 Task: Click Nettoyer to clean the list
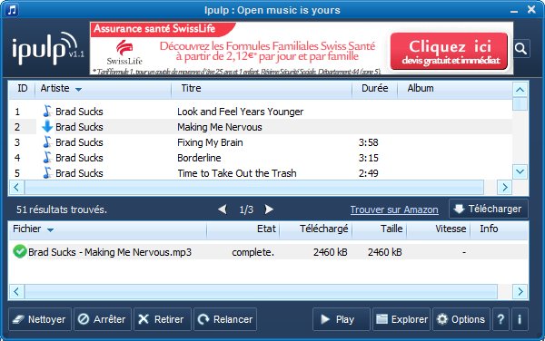[x=40, y=319]
